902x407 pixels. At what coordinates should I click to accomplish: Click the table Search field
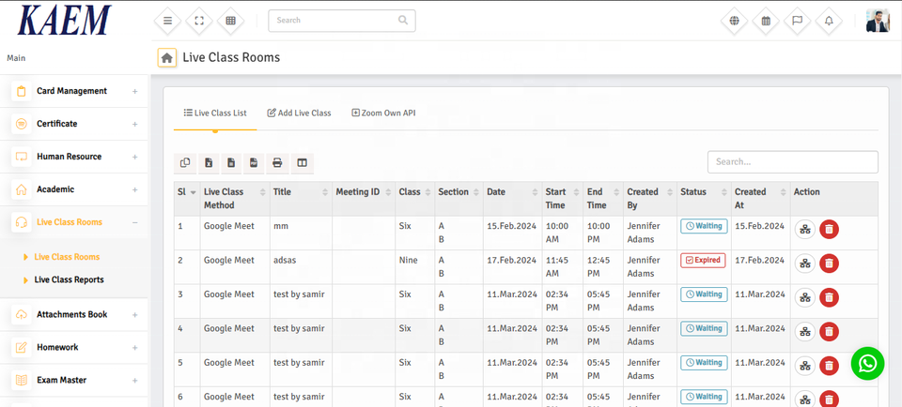[x=792, y=162]
